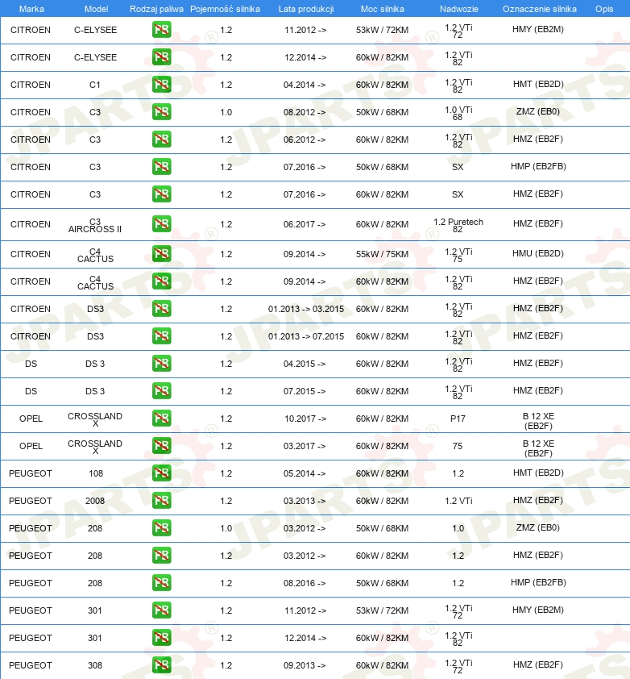Click the Moc silnika column header
This screenshot has height=679, width=630.
(383, 9)
